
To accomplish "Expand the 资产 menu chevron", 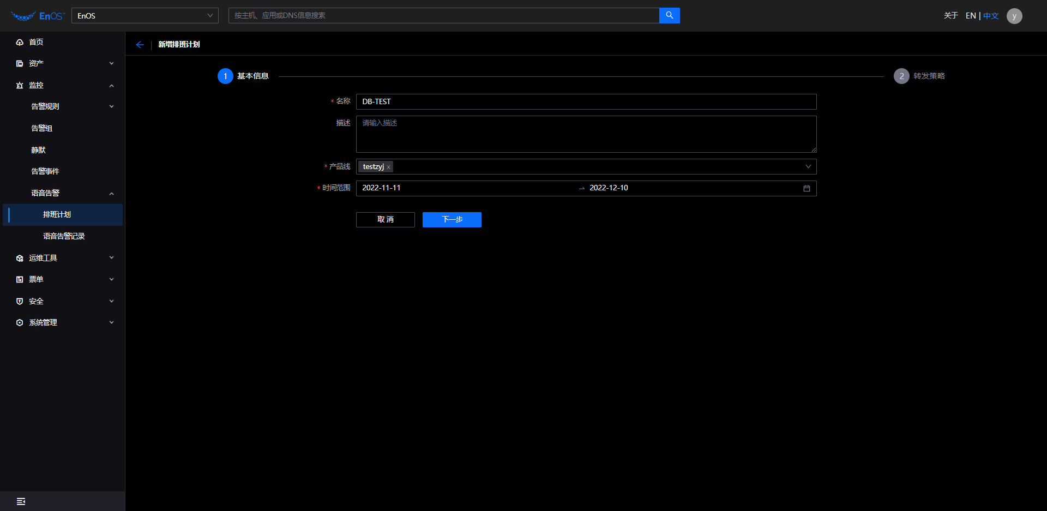I will tap(111, 63).
